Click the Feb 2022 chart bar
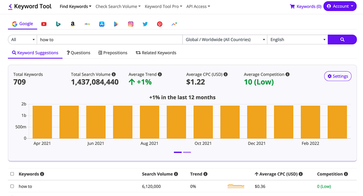Viewport: 363px width, 196px height. [x=310, y=122]
